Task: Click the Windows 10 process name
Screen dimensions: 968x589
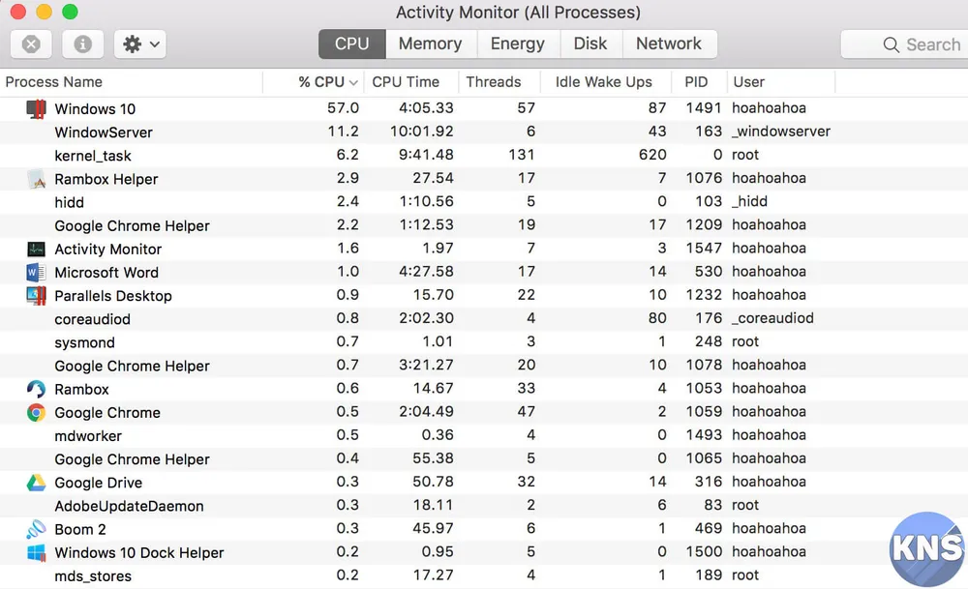Action: pyautogui.click(x=95, y=109)
